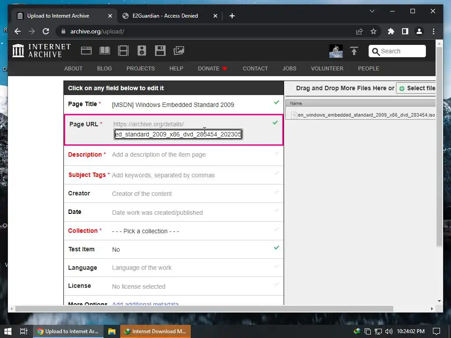This screenshot has width=451, height=338.
Task: Set the Language of the work
Action: [142, 268]
